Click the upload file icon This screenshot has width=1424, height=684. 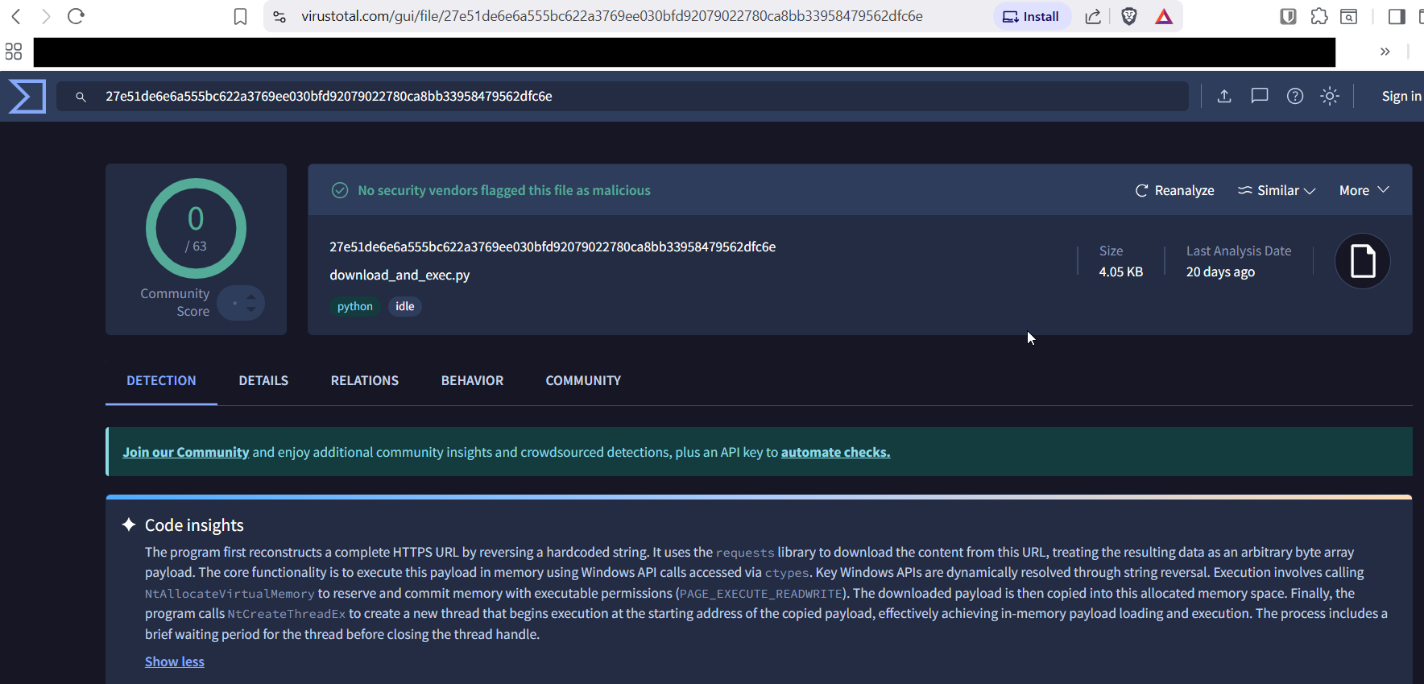[x=1224, y=96]
